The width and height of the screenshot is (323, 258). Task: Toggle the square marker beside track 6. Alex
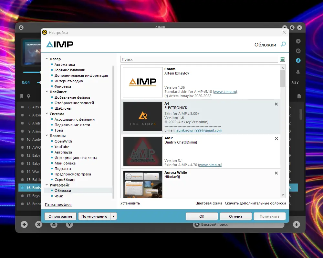(23, 107)
